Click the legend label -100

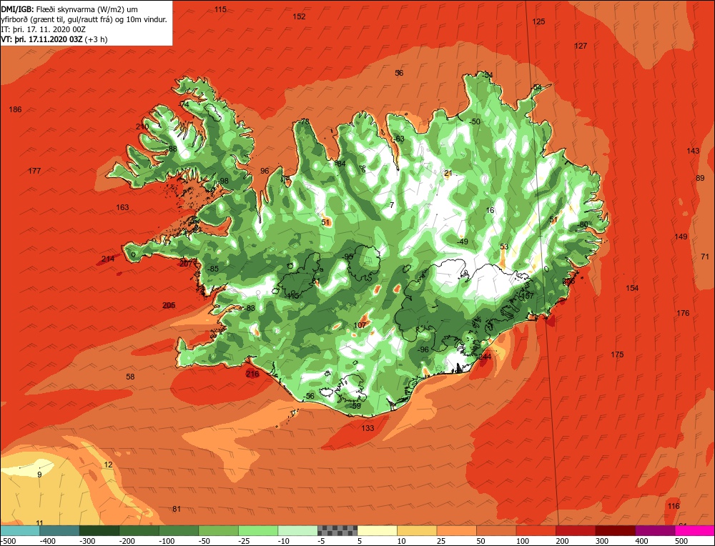tap(167, 541)
